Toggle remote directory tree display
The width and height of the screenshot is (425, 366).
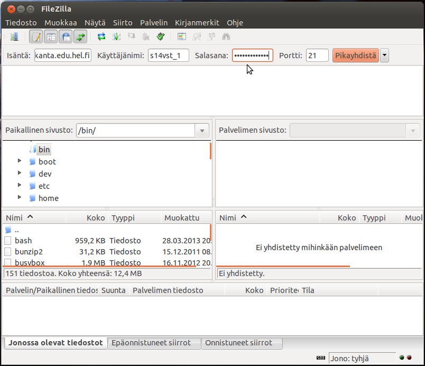(66, 36)
